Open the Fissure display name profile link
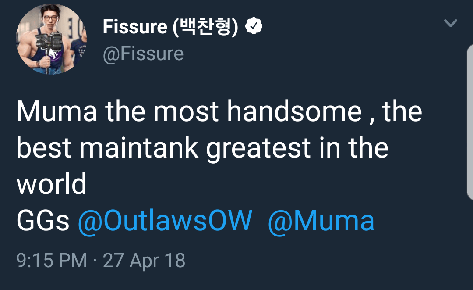Screen dimensions: 473x290 (135, 27)
